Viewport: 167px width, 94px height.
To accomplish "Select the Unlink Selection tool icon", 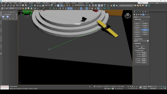I will click(x=11, y=5).
